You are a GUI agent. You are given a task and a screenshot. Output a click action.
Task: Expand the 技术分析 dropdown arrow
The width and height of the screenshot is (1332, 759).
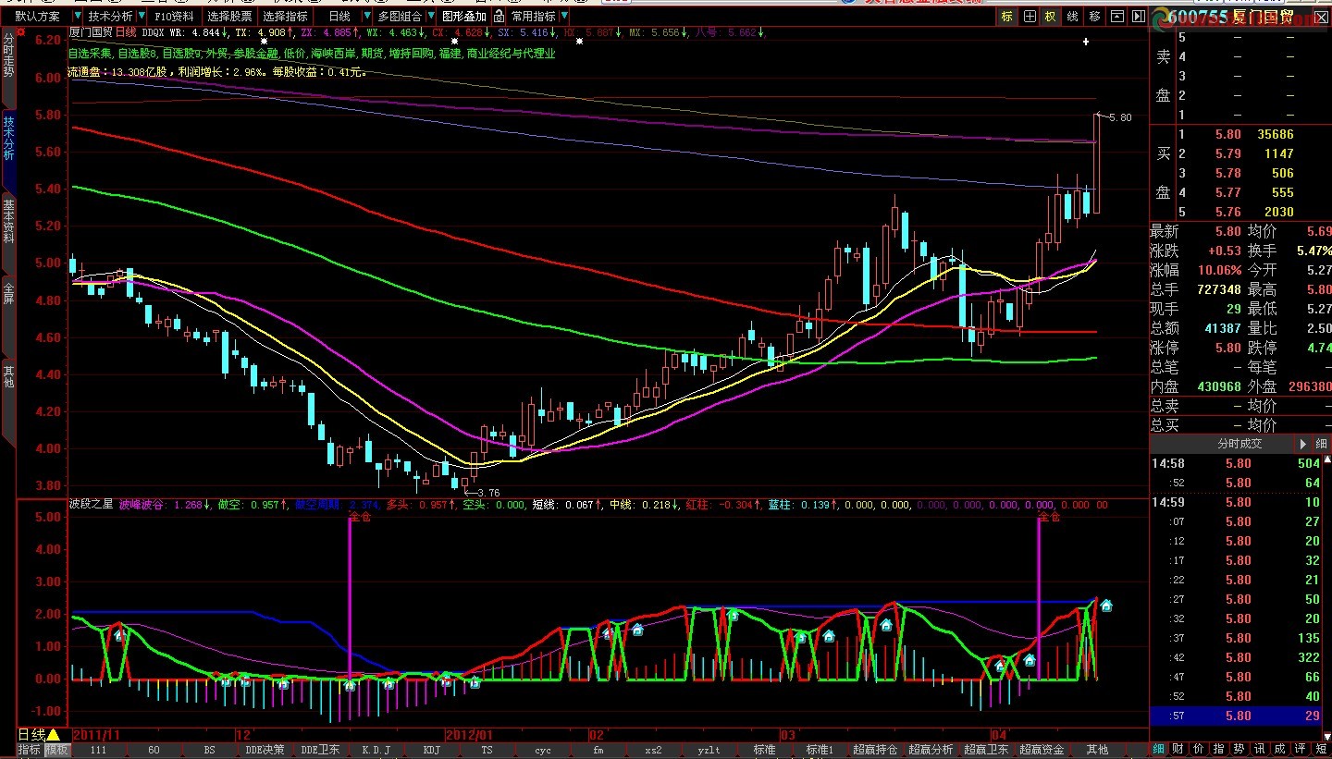141,17
